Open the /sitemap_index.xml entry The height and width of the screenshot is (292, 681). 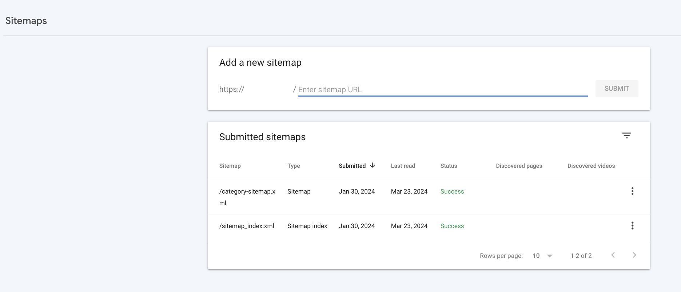coord(246,226)
